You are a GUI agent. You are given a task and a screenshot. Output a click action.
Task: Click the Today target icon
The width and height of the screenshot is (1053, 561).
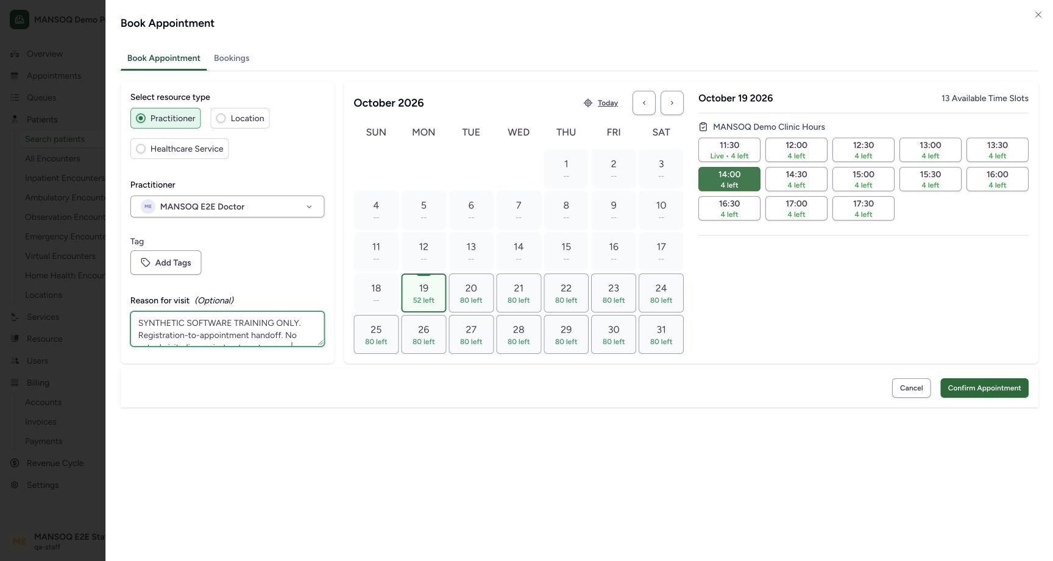click(x=588, y=103)
